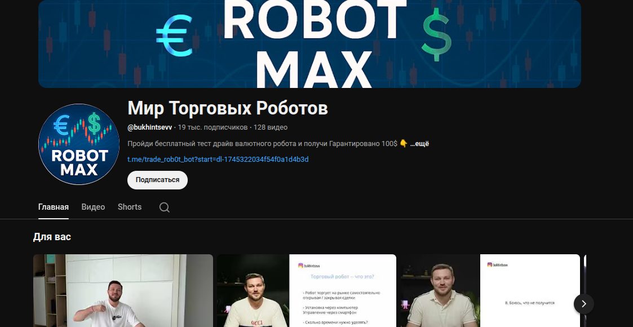
Task: Open the t.me/trade_rob0t_bot link
Action: (x=218, y=160)
